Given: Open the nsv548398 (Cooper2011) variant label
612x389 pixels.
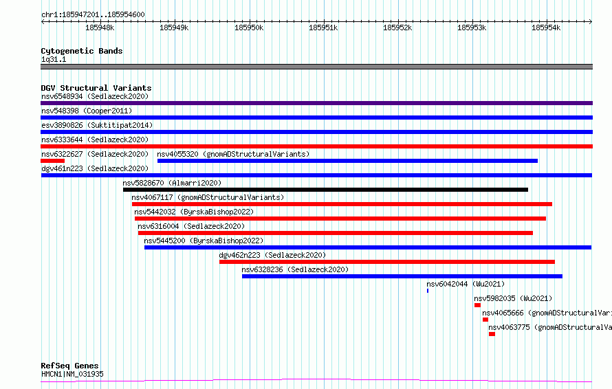Looking at the screenshot, I should [87, 111].
